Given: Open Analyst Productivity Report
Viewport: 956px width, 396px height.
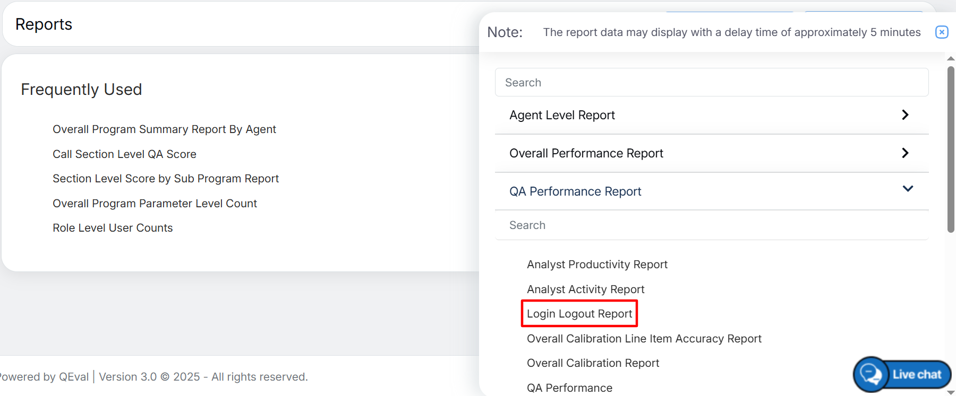Looking at the screenshot, I should [597, 265].
